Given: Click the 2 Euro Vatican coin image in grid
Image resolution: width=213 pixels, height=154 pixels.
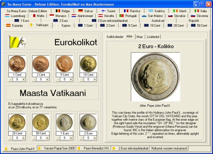Looking at the screenshot, I should click(x=88, y=122).
